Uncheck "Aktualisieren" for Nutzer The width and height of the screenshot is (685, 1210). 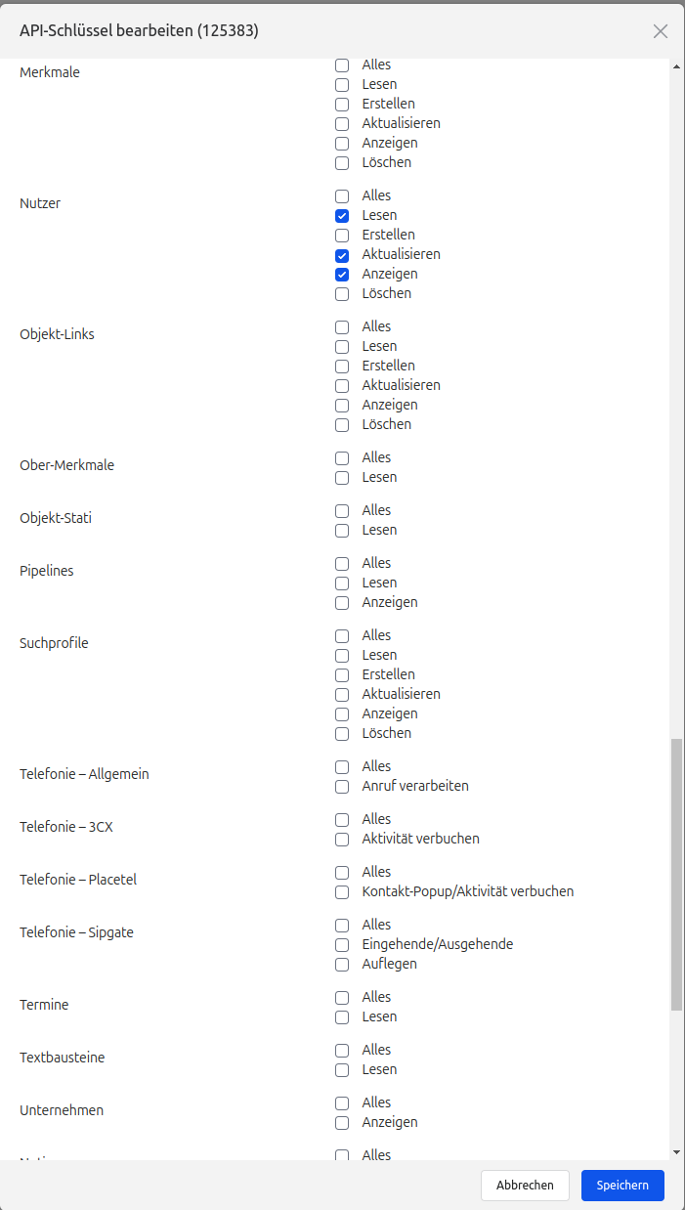tap(342, 254)
